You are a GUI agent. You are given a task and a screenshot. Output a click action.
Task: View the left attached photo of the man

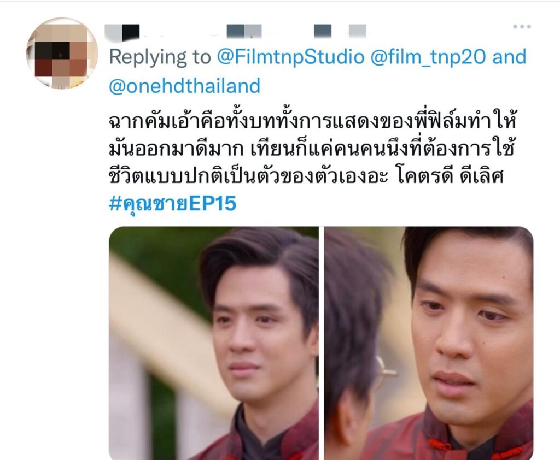pos(214,343)
